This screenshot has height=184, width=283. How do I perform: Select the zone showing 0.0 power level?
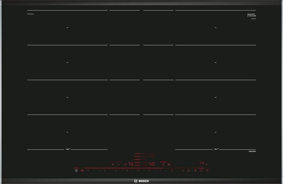152,155
